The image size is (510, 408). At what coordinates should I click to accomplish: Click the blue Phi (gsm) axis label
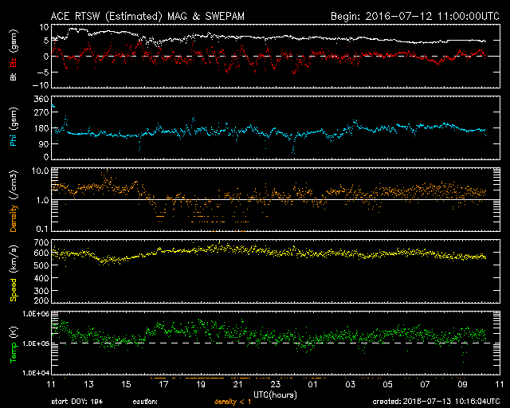click(x=14, y=127)
